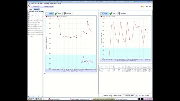
Task: Open Settings tab in right chart panel
Action: (x=122, y=13)
